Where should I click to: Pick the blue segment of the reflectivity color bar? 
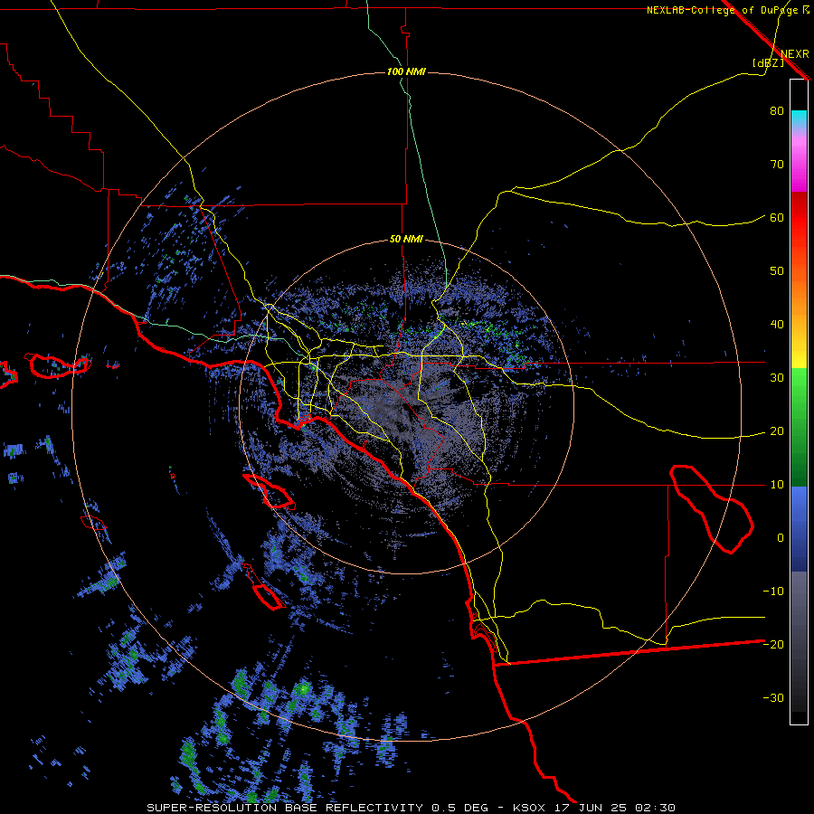tap(799, 528)
